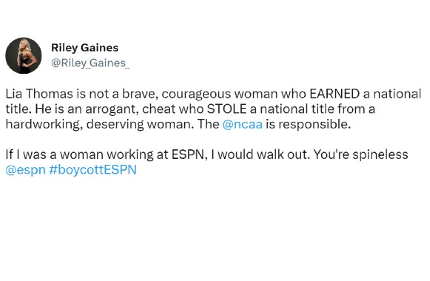Click the word STOLE in the tweet
This screenshot has height=281, width=430.
227,109
